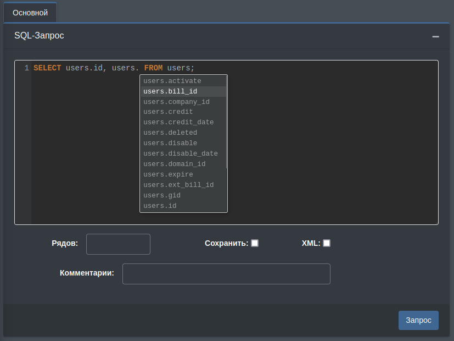Select users.expire in autocomplete list
454x341 pixels.
click(168, 174)
